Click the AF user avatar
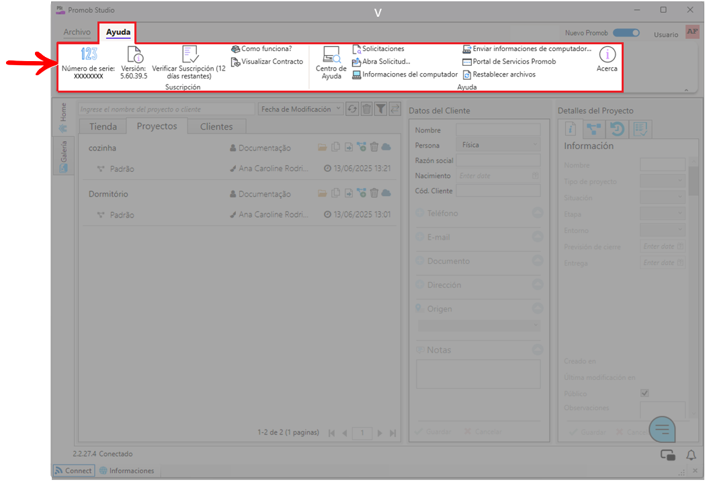This screenshot has width=709, height=484. point(692,32)
